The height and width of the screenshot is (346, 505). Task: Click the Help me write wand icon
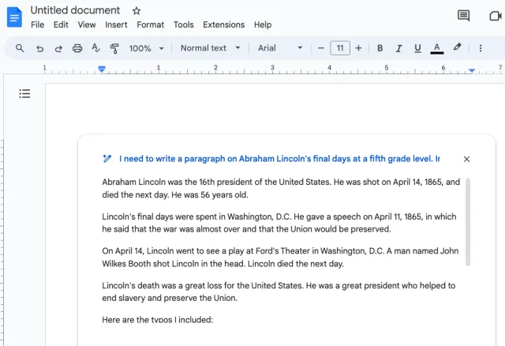pos(107,159)
